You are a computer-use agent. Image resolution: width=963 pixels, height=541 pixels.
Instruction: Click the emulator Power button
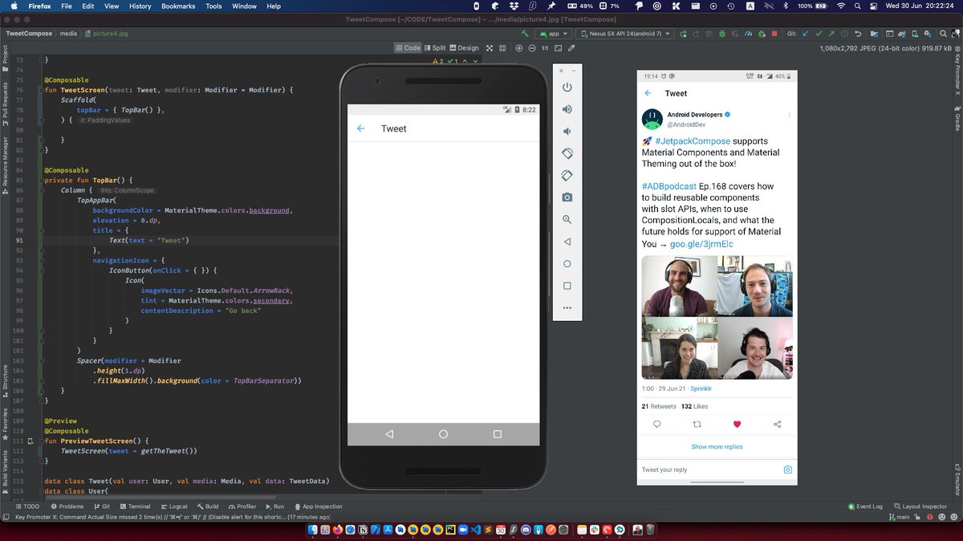click(x=567, y=87)
